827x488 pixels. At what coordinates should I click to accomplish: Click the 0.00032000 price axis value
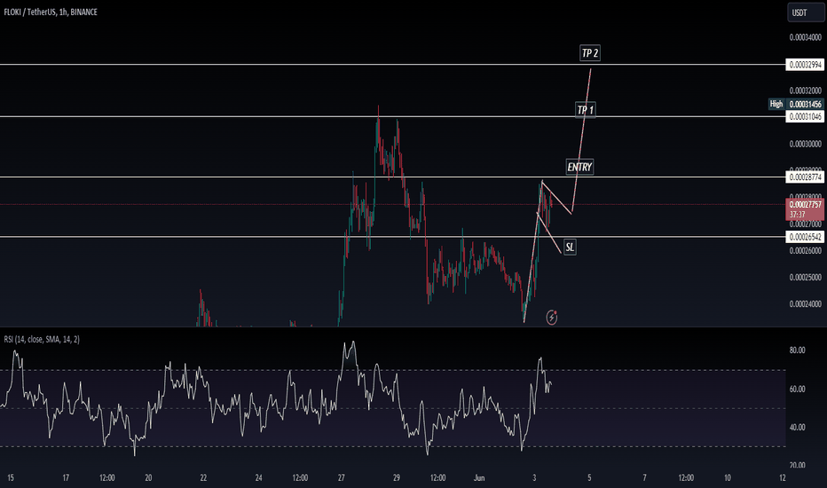coord(806,91)
